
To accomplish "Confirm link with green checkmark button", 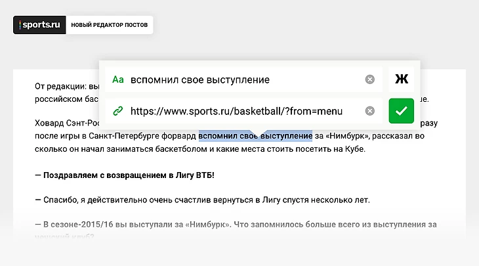I will tap(402, 111).
